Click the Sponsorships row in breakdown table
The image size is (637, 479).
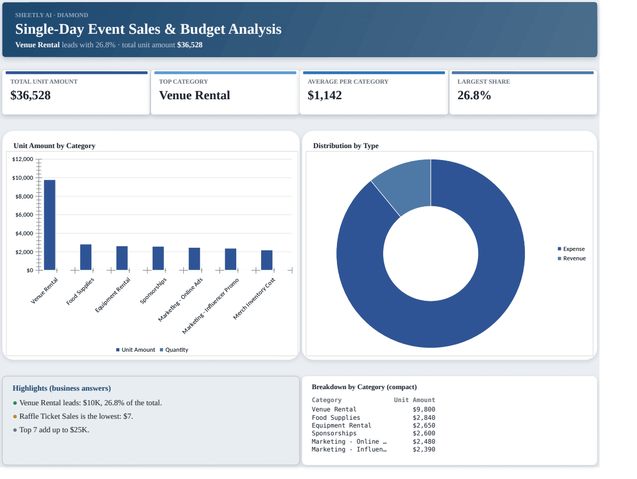[x=373, y=433]
